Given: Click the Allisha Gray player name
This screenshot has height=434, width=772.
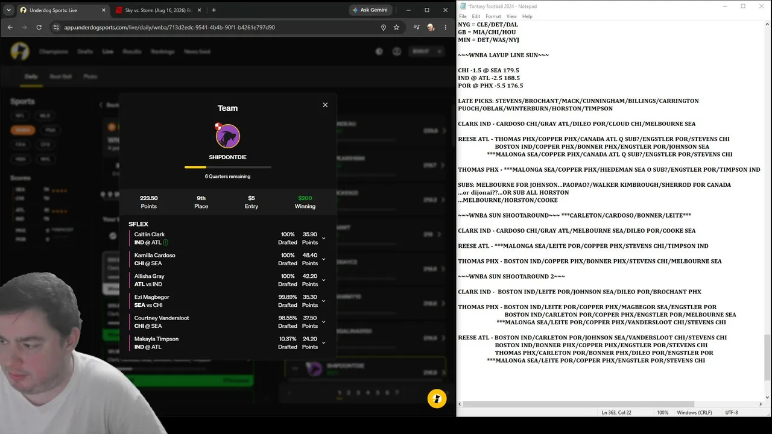Looking at the screenshot, I should 150,276.
